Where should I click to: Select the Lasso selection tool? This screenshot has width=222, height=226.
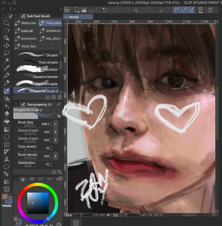click(x=7, y=53)
